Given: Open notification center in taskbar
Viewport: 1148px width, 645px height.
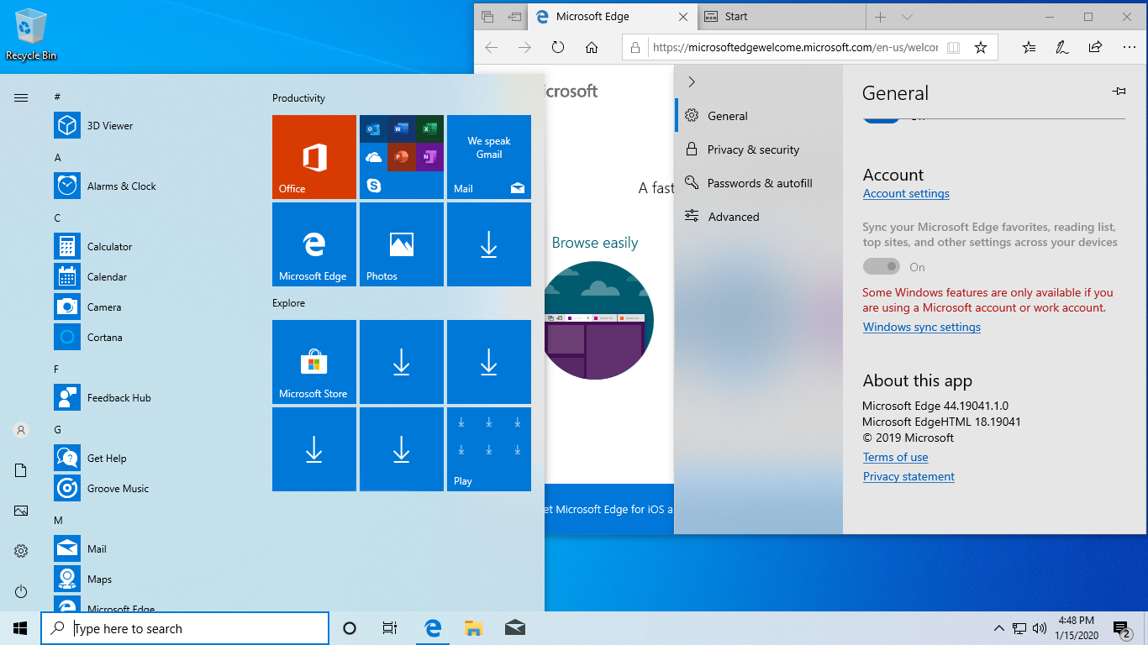Looking at the screenshot, I should 1122,628.
